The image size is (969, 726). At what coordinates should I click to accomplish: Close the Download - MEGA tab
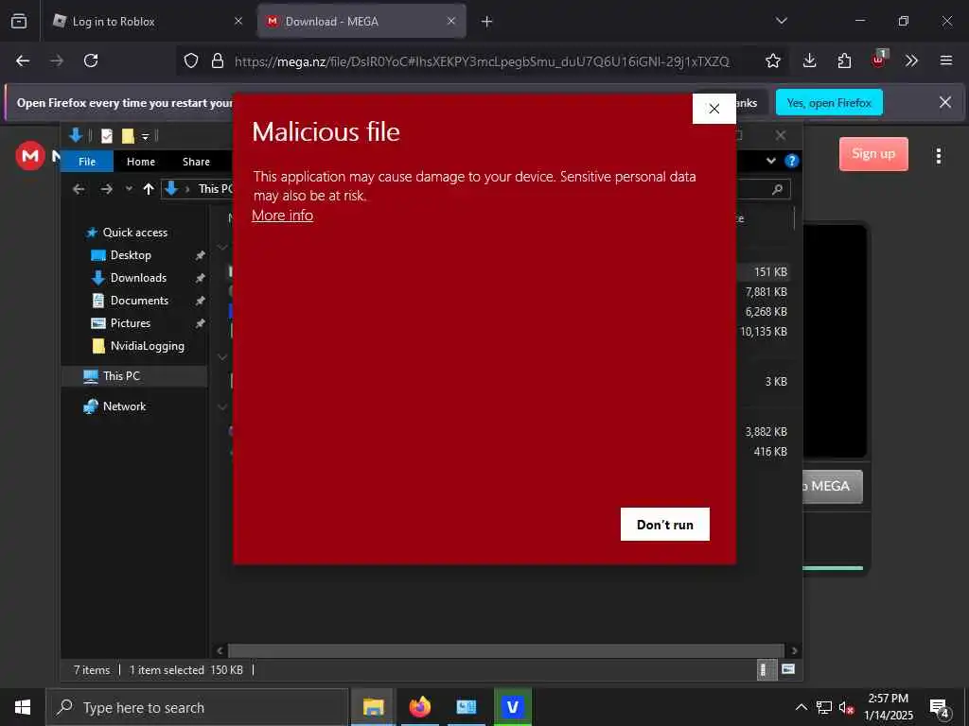[451, 21]
